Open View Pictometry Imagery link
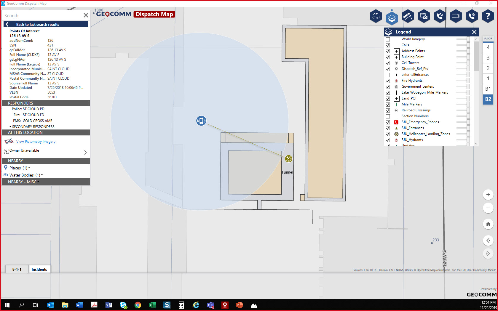The height and width of the screenshot is (311, 498). pyautogui.click(x=36, y=142)
